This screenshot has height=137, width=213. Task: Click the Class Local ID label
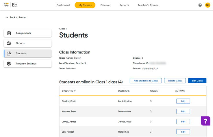click(141, 63)
